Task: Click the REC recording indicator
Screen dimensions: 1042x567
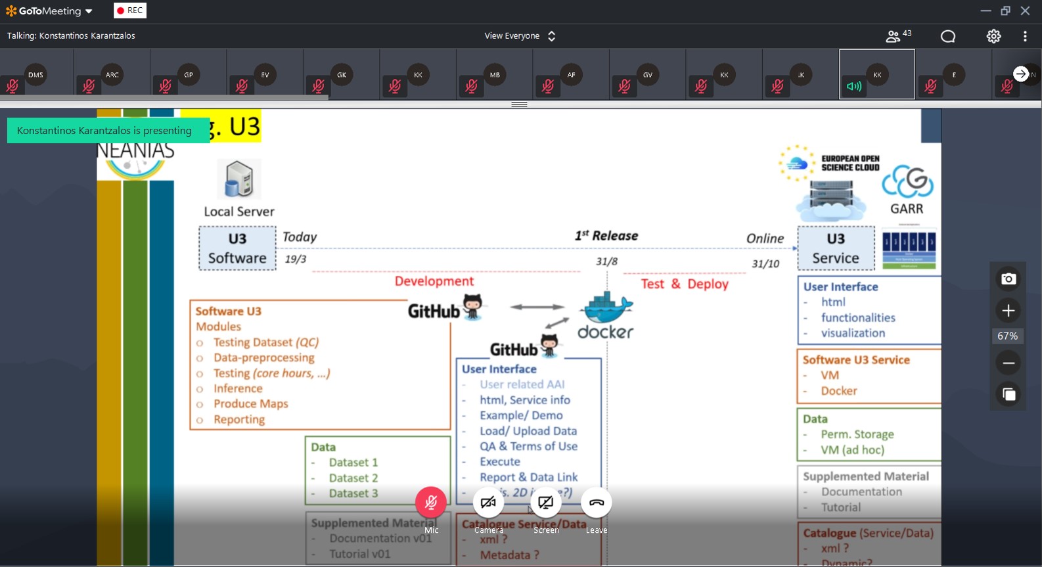Action: pyautogui.click(x=130, y=11)
